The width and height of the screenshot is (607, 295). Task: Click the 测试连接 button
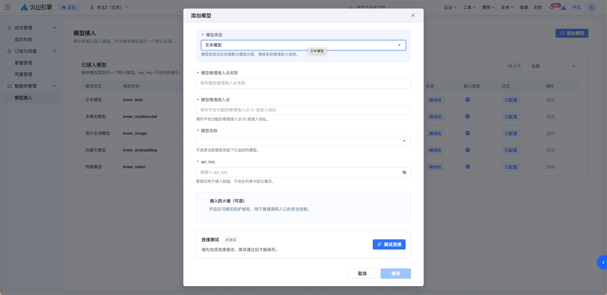tap(389, 244)
